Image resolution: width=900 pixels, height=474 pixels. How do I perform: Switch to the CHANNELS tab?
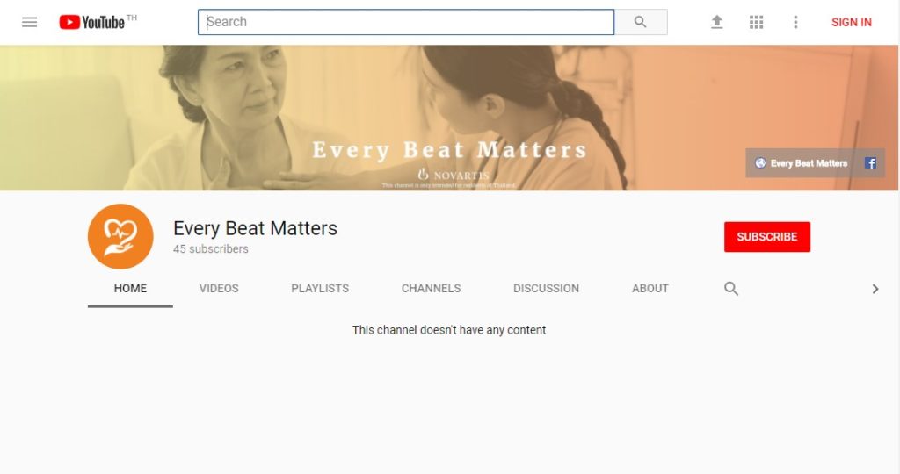(431, 288)
